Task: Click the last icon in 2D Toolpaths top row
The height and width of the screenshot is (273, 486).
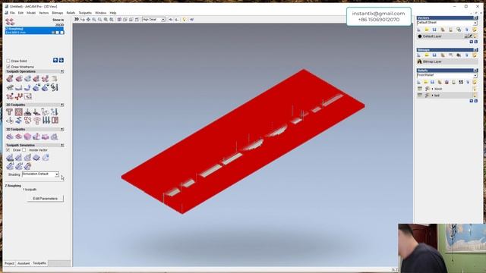Action: tap(55, 111)
